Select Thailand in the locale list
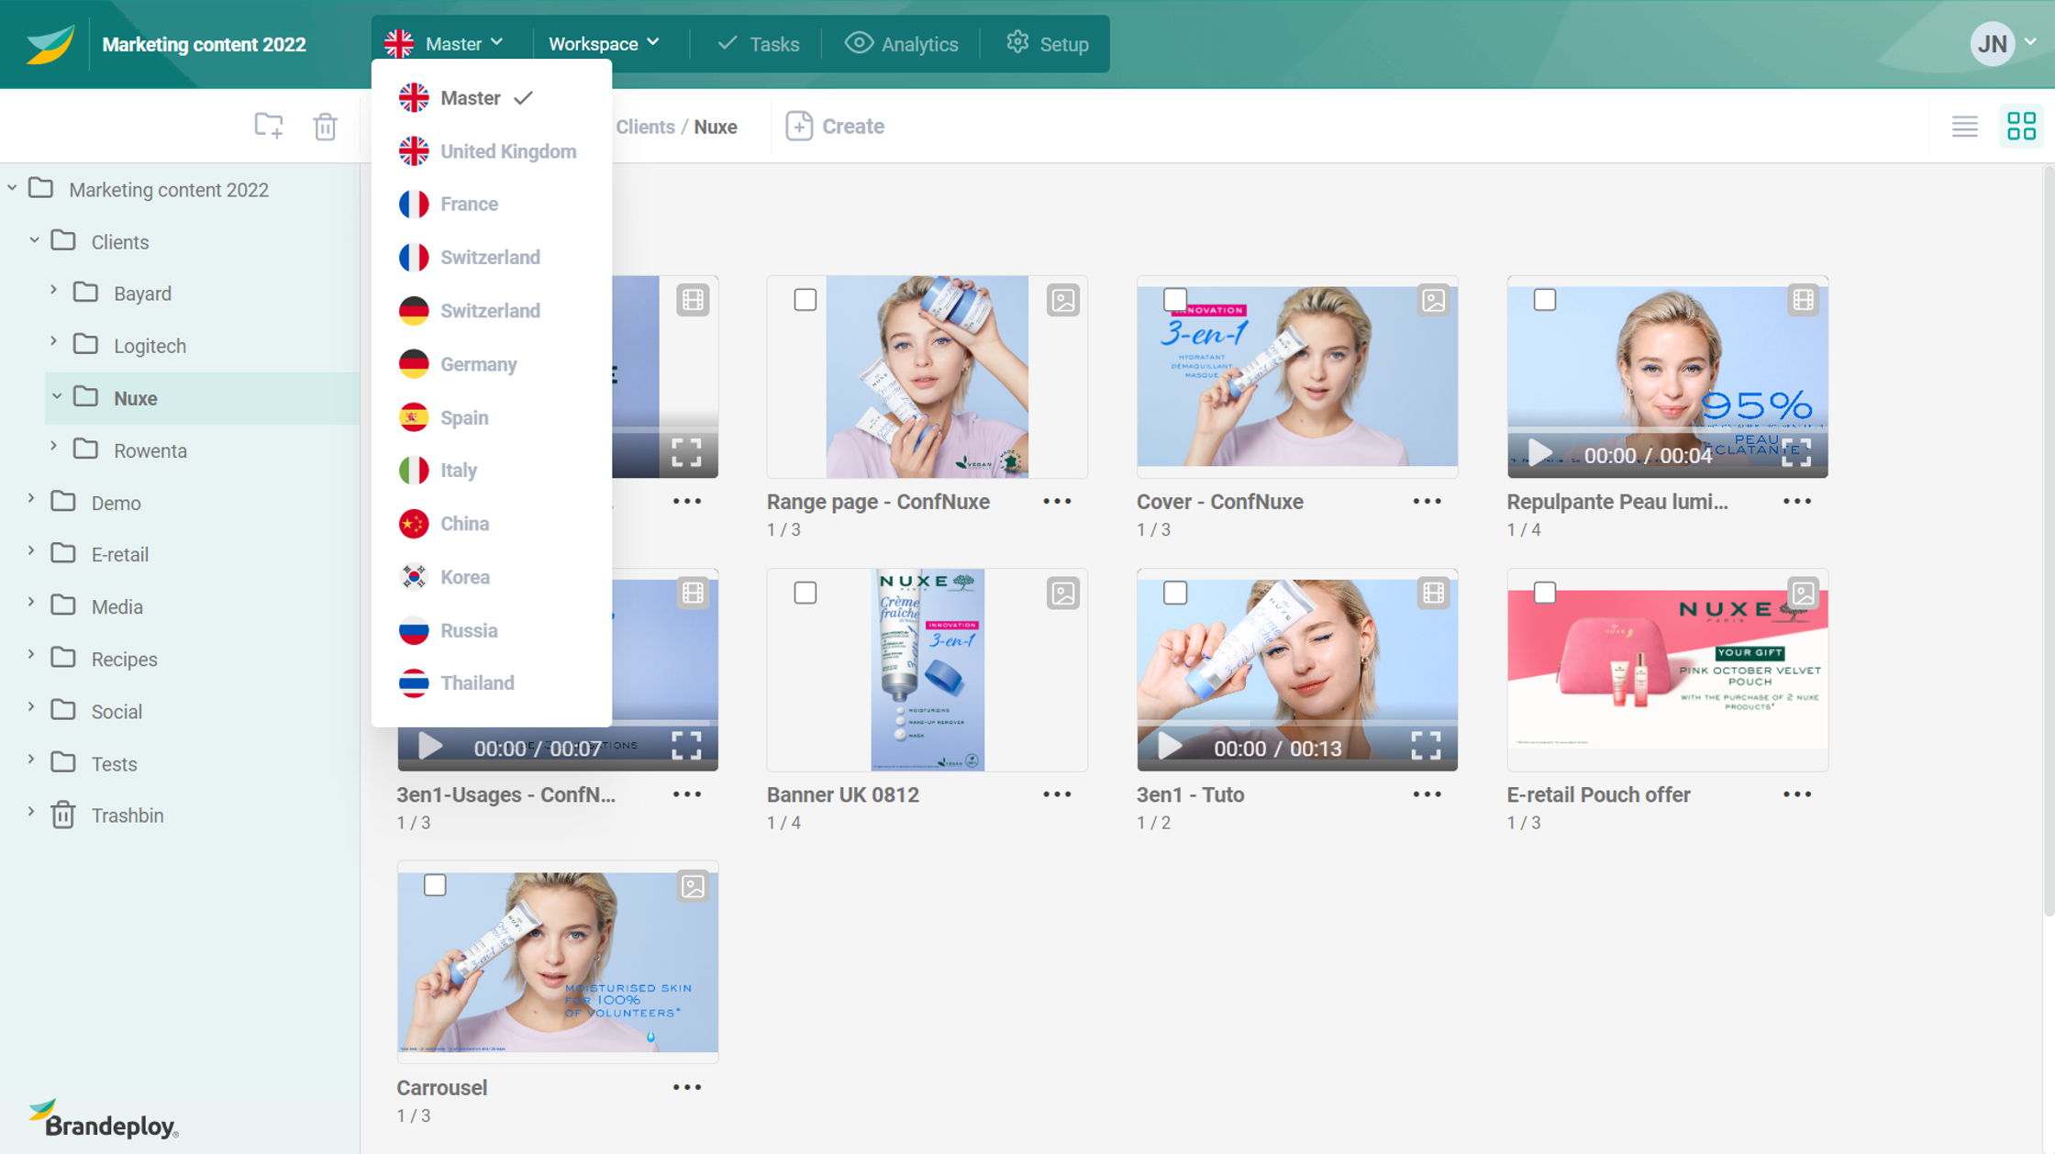This screenshot has height=1154, width=2055. [x=477, y=682]
